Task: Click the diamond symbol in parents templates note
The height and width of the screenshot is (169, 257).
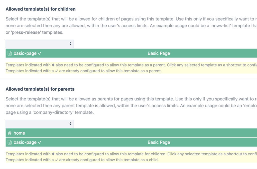Action: (53, 154)
